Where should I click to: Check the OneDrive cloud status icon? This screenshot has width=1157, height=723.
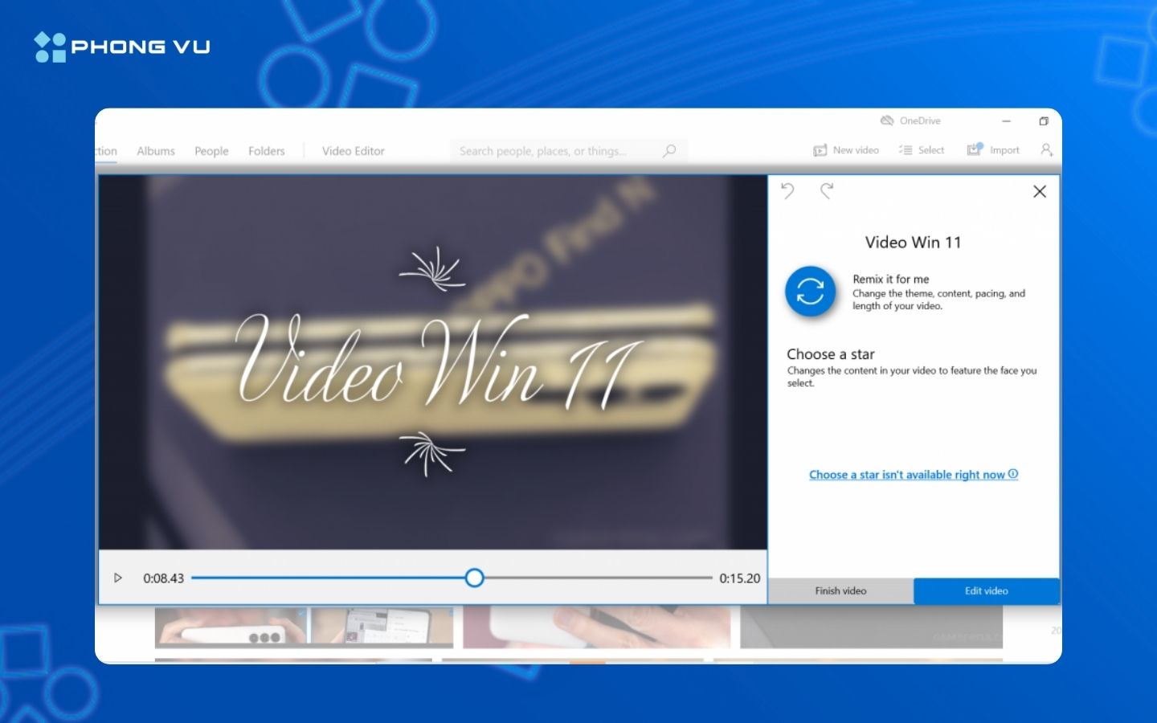887,120
